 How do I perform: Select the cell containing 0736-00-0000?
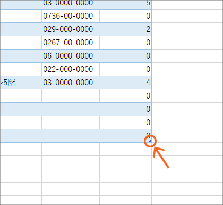pyautogui.click(x=71, y=16)
